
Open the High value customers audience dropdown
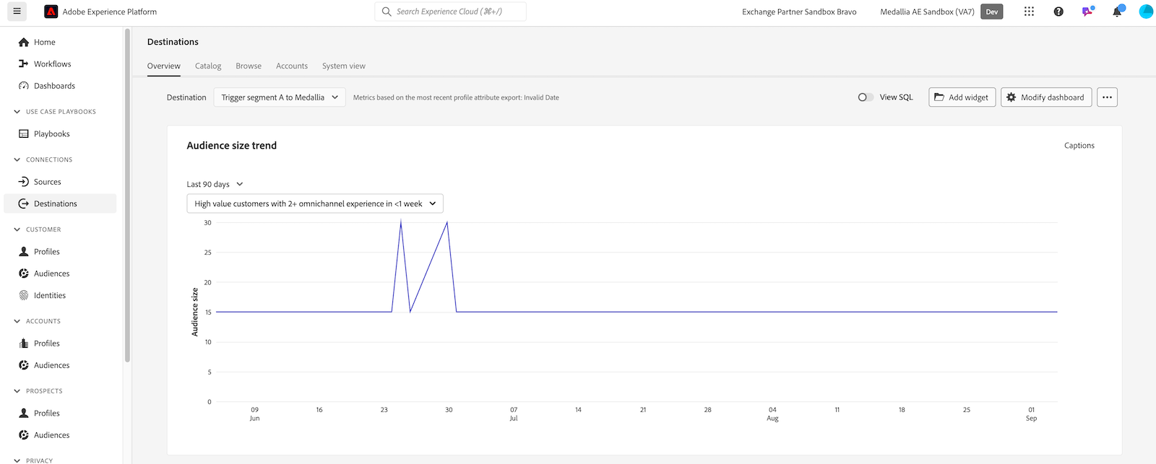coord(315,203)
